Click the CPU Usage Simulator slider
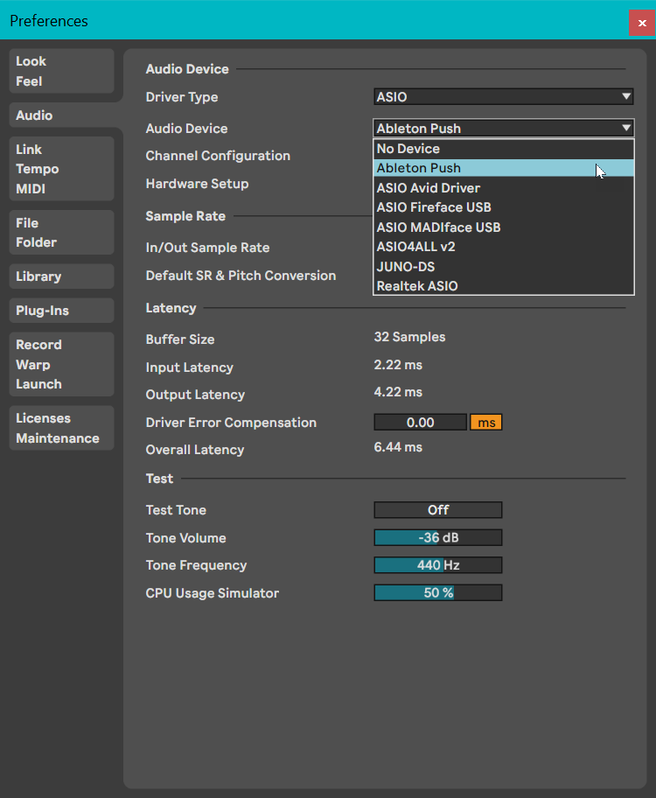656x798 pixels. (x=437, y=593)
